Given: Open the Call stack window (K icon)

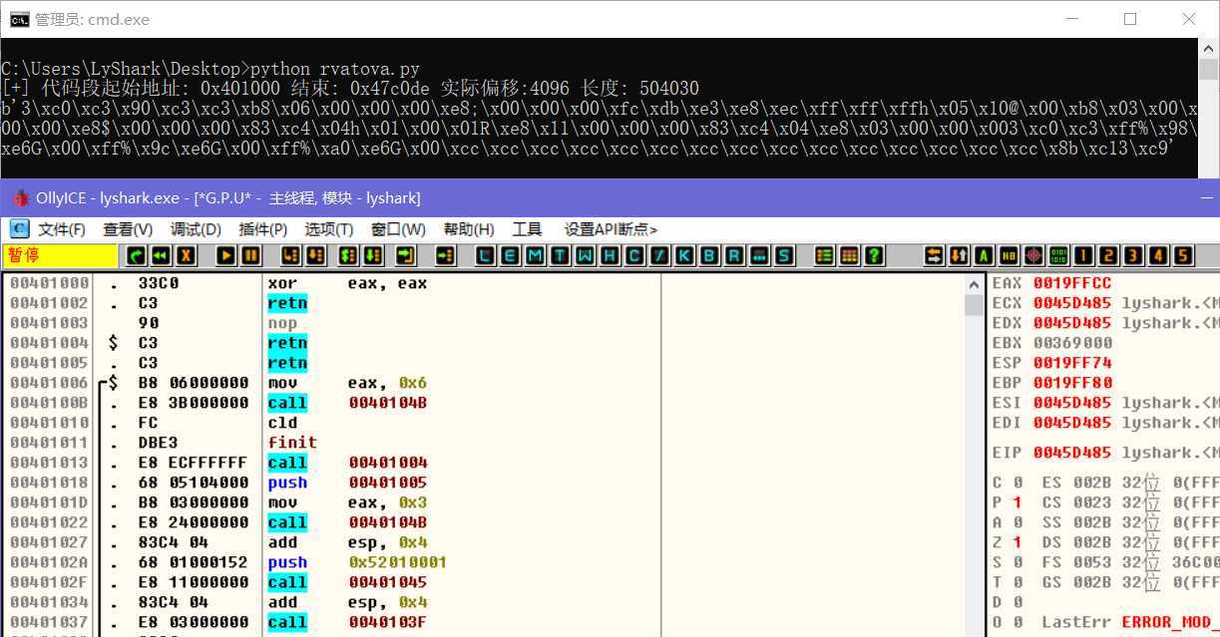Looking at the screenshot, I should [684, 256].
